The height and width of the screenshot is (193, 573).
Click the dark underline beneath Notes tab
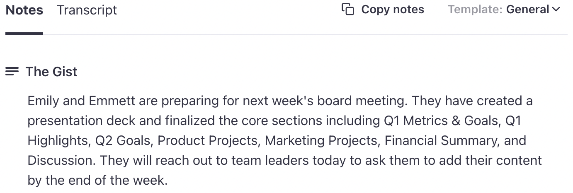pos(24,34)
